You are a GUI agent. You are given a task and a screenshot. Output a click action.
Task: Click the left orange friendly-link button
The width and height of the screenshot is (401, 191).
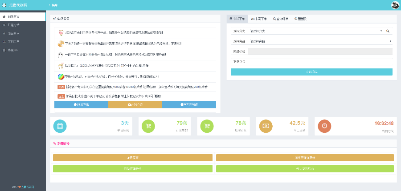[x=133, y=158]
